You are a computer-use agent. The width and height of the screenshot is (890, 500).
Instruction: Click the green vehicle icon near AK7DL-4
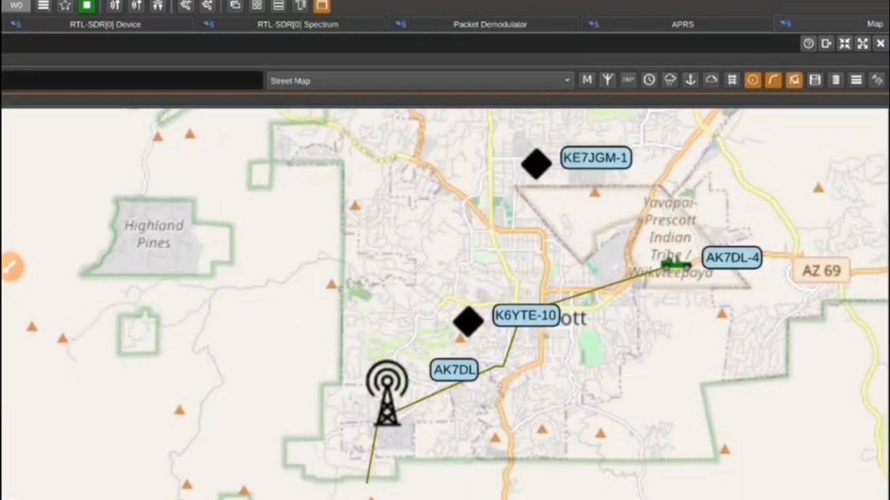pyautogui.click(x=675, y=264)
